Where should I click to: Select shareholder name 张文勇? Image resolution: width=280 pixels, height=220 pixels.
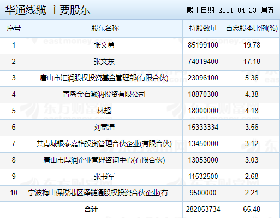pos(104,45)
